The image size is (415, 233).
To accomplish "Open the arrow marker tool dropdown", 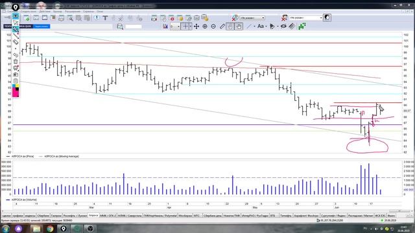I will 278,27.
